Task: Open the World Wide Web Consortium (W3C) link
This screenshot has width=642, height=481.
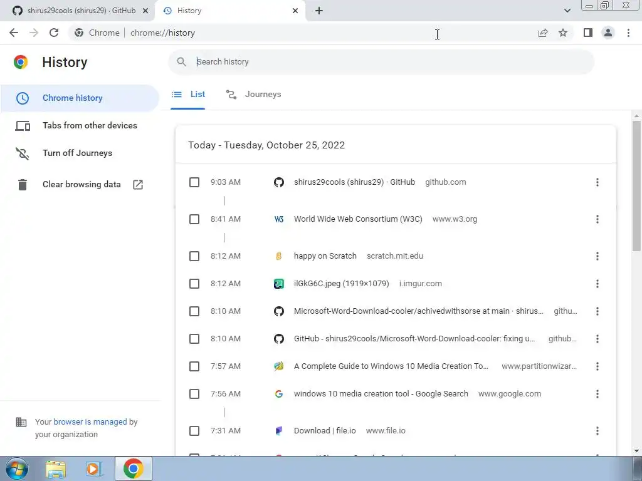Action: [x=358, y=219]
